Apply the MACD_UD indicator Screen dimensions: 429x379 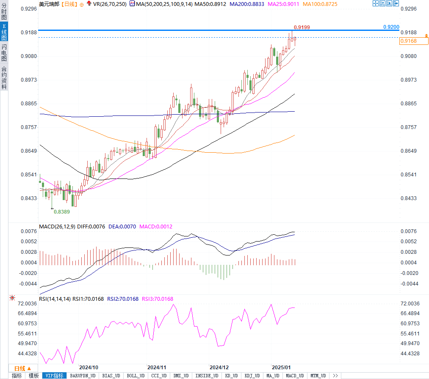(x=295, y=376)
